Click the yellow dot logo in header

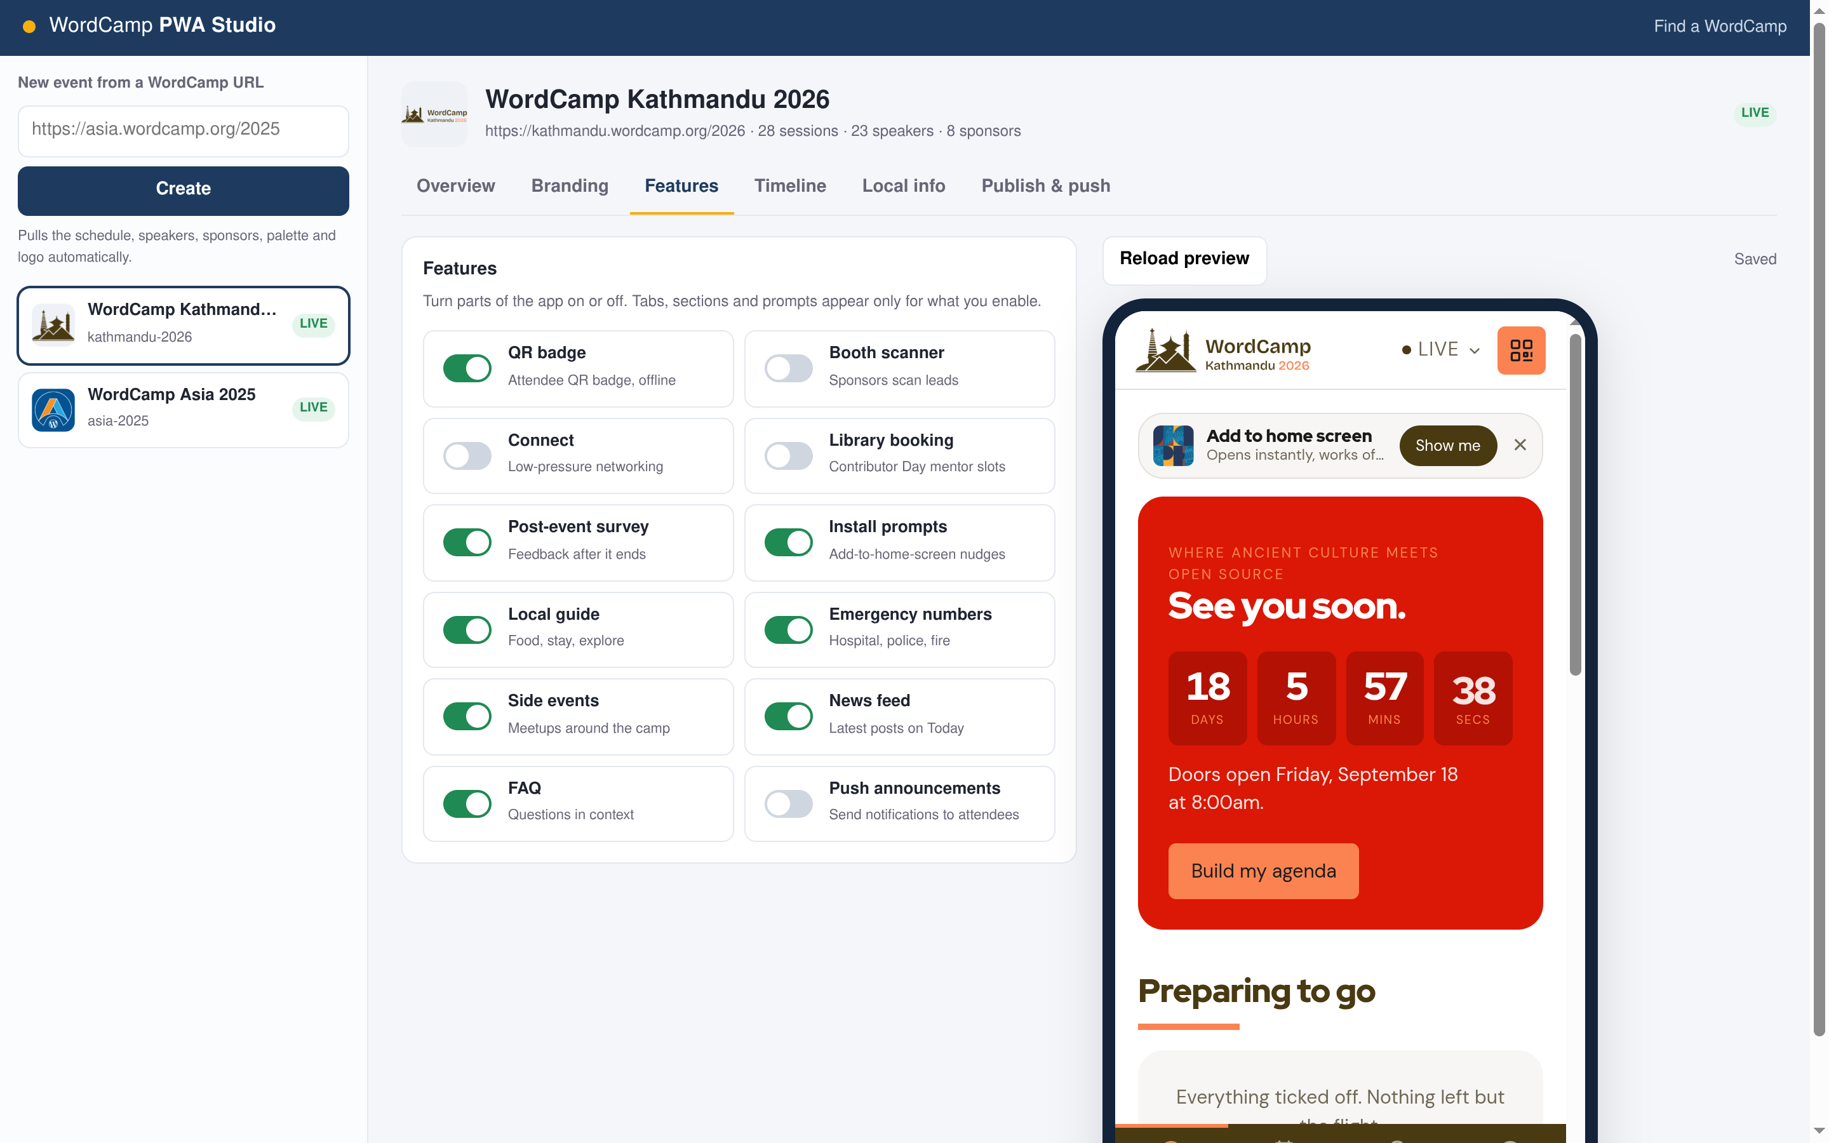29,27
